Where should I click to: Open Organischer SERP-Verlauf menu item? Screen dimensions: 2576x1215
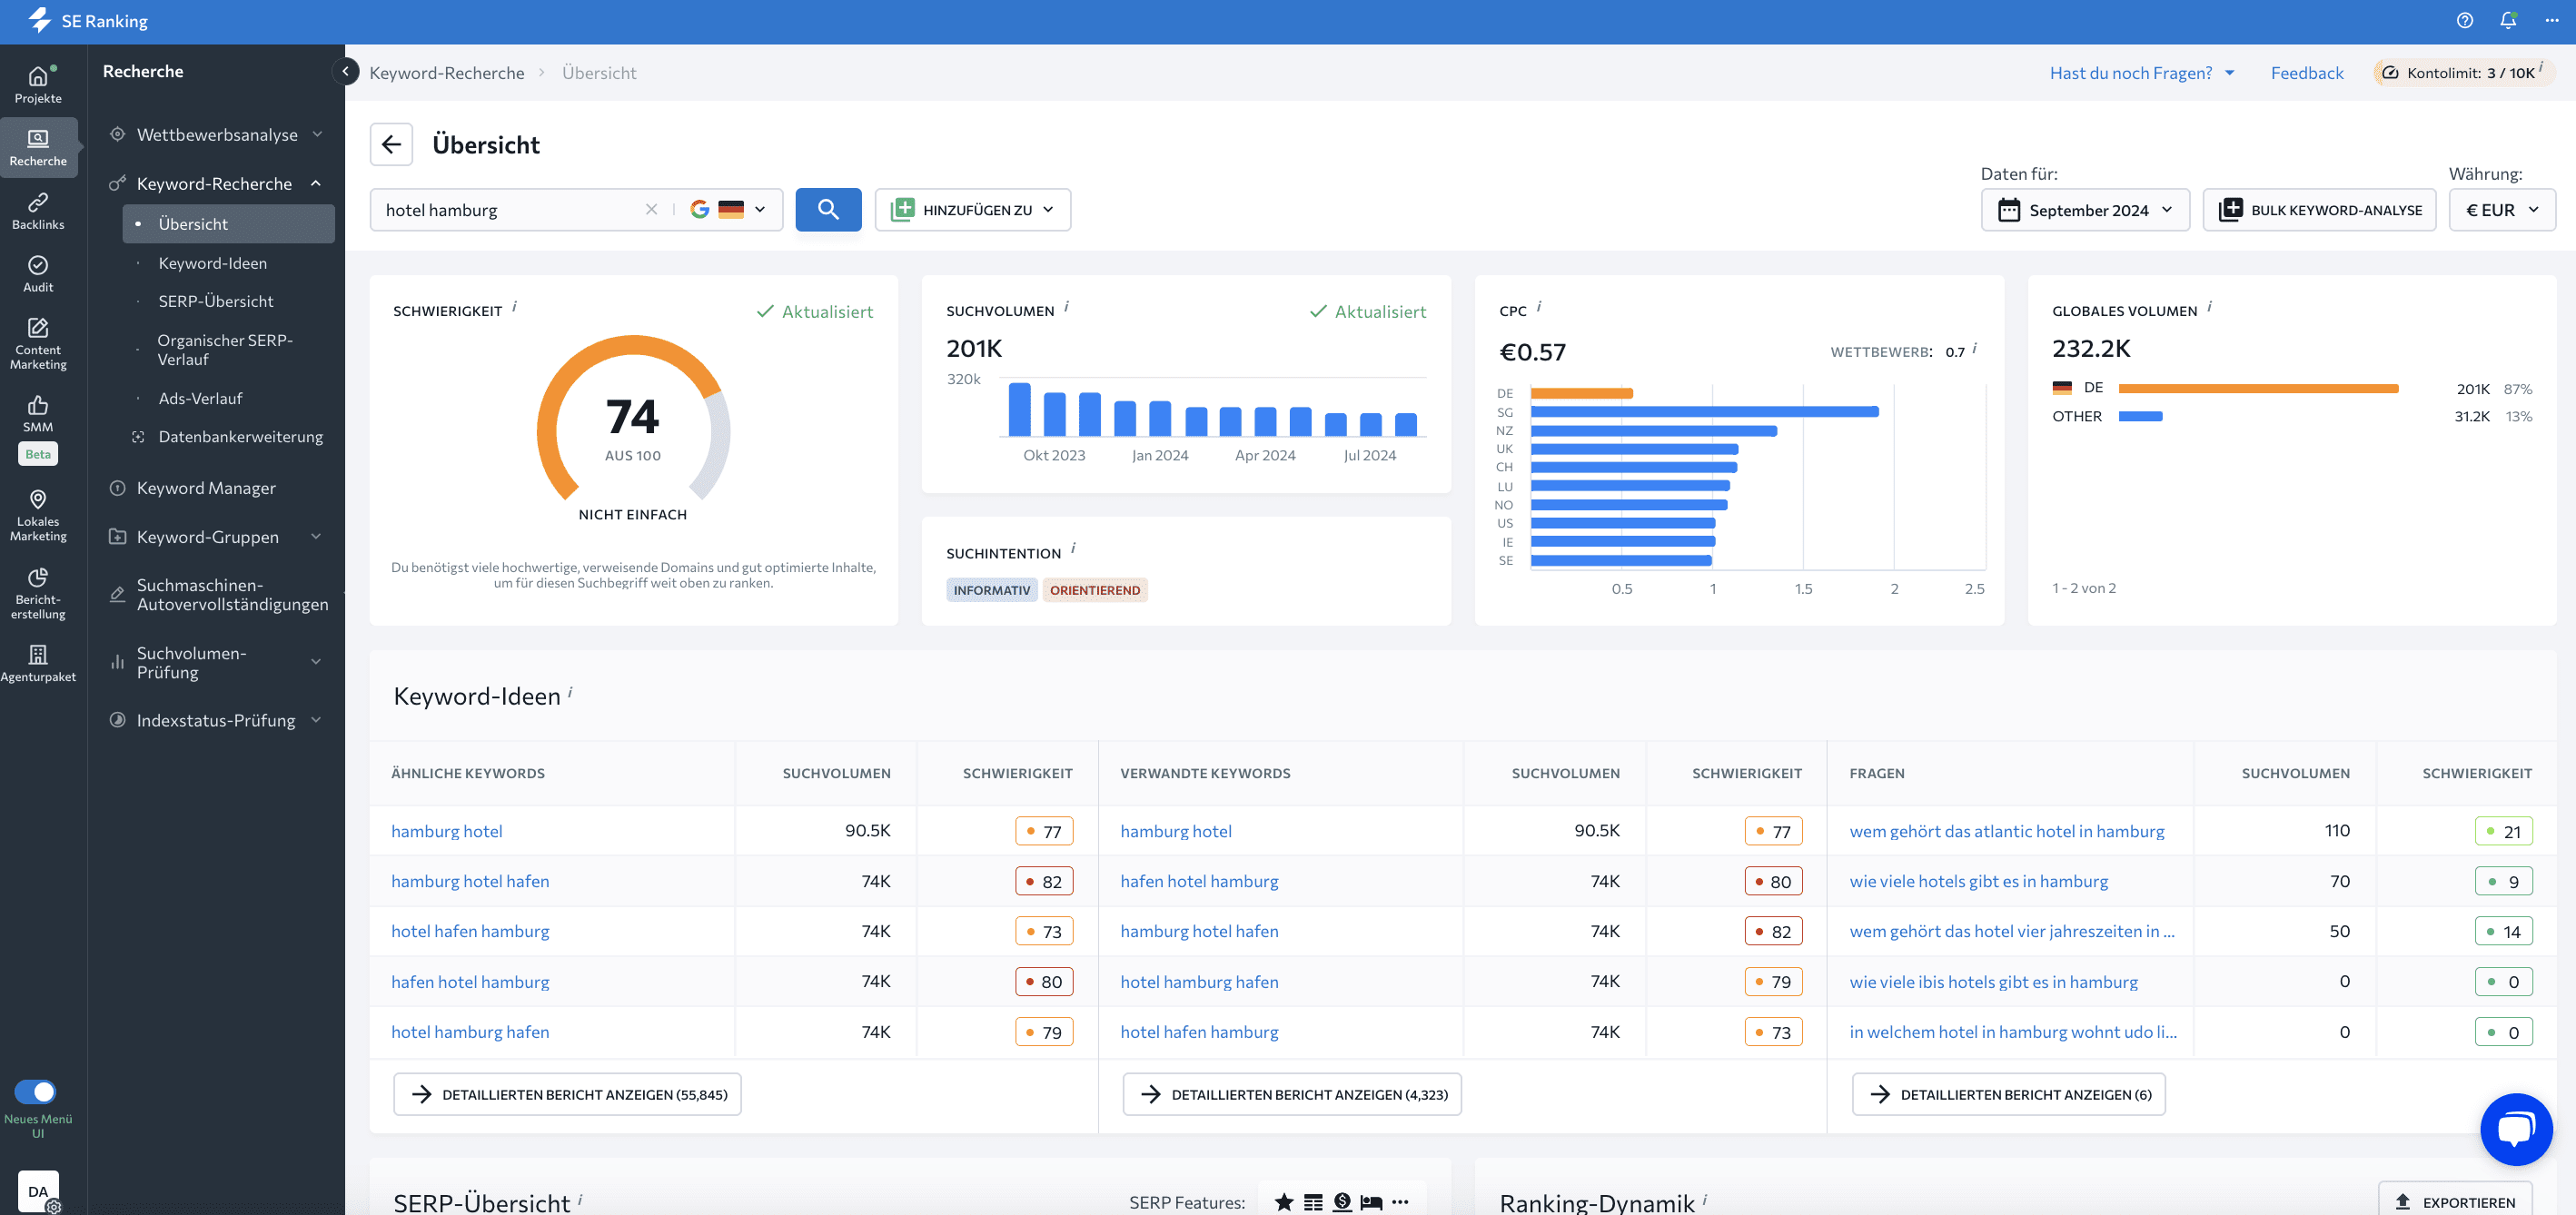pyautogui.click(x=225, y=350)
